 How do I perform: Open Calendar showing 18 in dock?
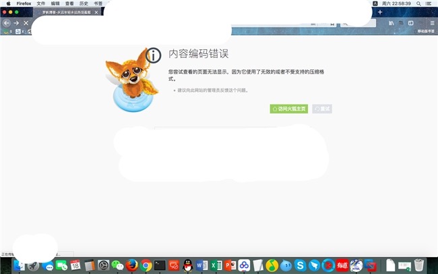coord(75,265)
